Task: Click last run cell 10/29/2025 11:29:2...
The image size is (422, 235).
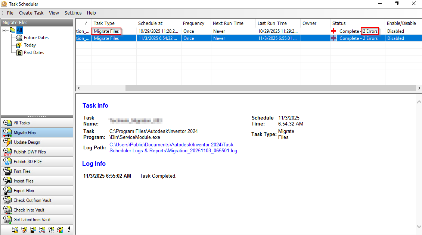Action: point(278,31)
